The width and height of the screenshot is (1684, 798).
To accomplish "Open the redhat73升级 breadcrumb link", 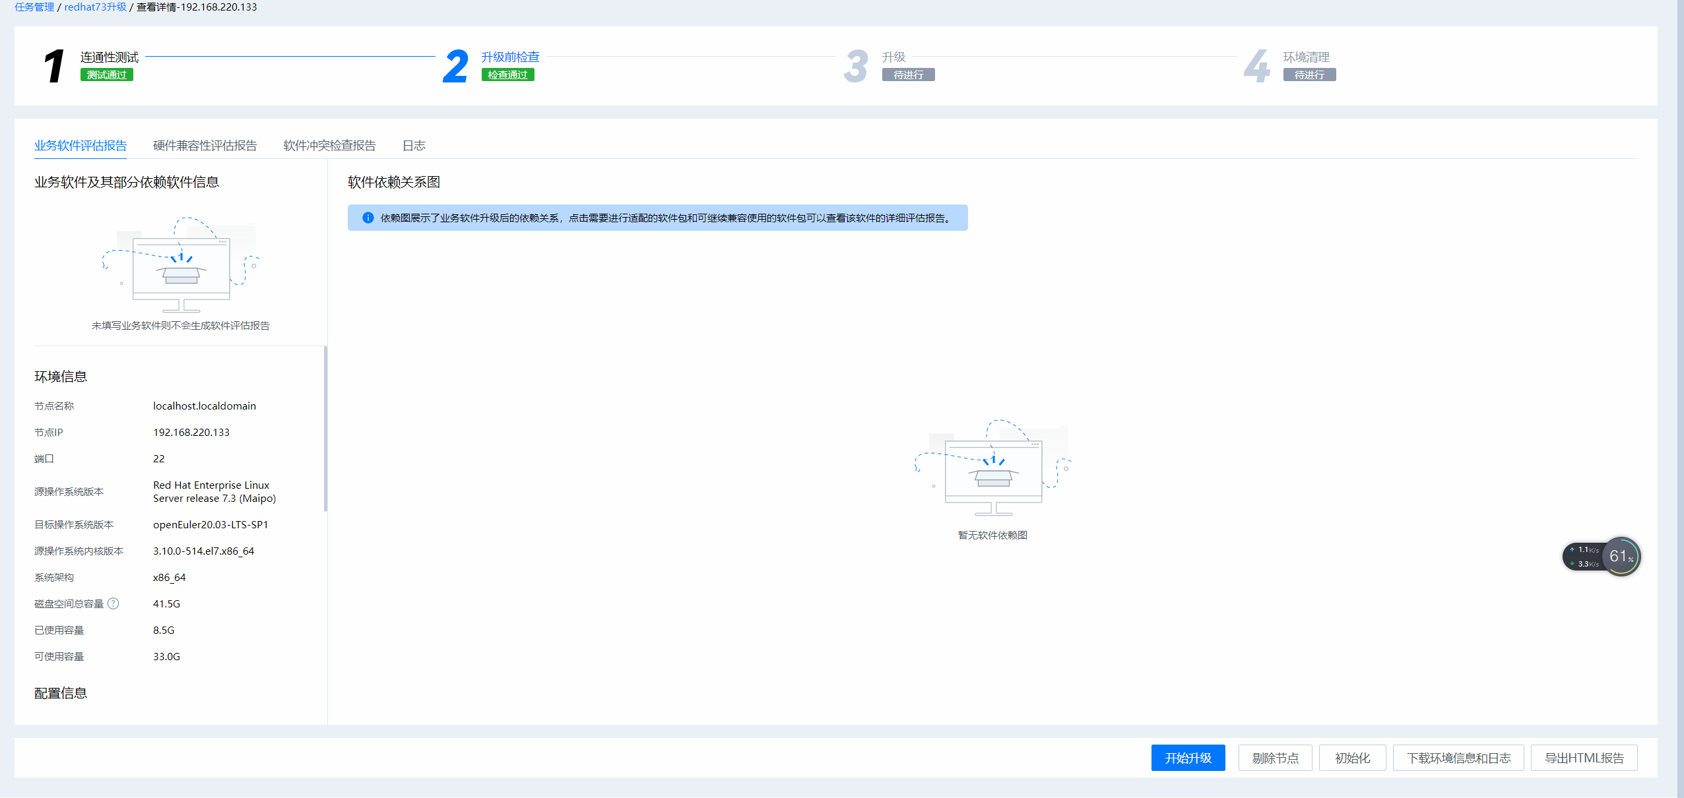I will pyautogui.click(x=95, y=7).
